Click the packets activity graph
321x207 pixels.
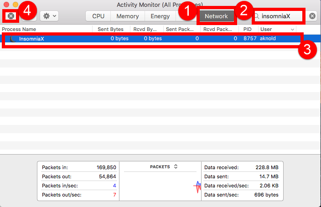(198, 186)
